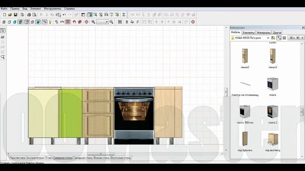The image size is (305, 171).
Task: Switch to the Южная стена view tab
Action: click(x=102, y=158)
